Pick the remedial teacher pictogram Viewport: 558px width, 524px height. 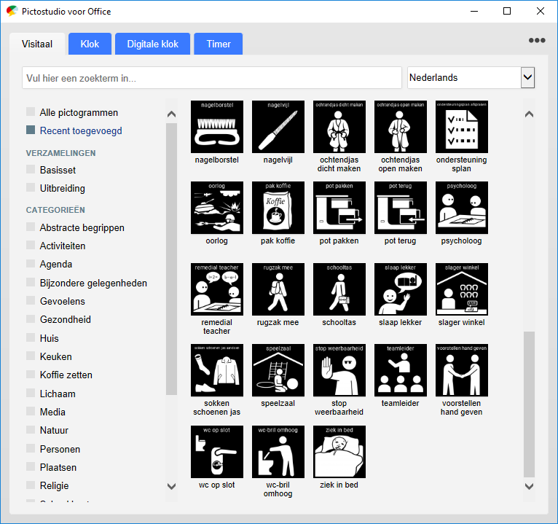click(x=217, y=289)
